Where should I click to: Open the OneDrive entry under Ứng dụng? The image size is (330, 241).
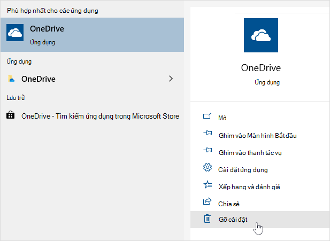(92, 79)
